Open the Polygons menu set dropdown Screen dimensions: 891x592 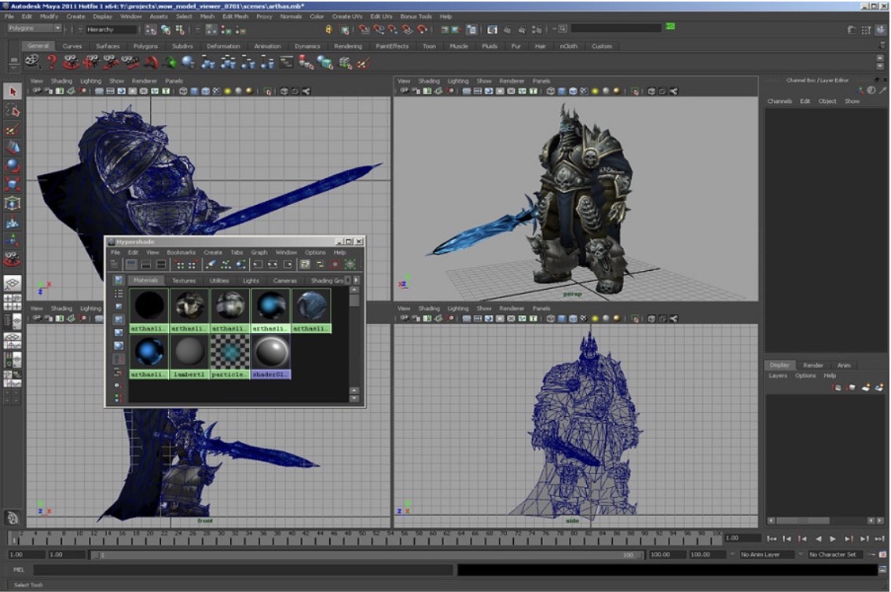tap(35, 28)
